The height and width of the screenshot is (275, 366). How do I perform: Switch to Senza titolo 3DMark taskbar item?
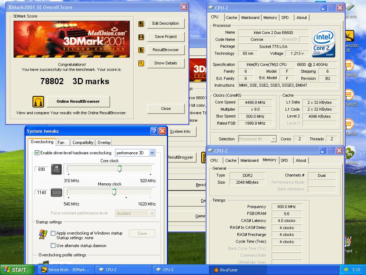[x=67, y=270]
